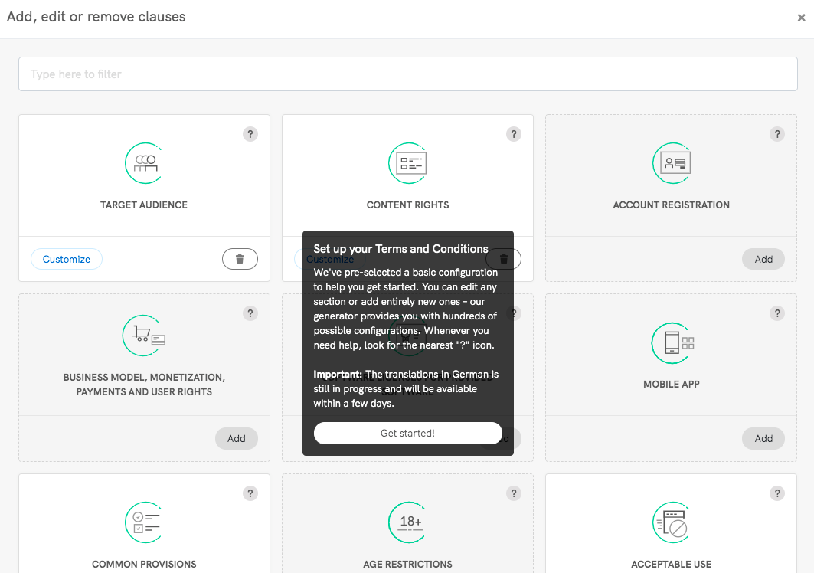Screen dimensions: 814x573
Task: Click the Age Restrictions 18+ icon
Action: coord(407,522)
